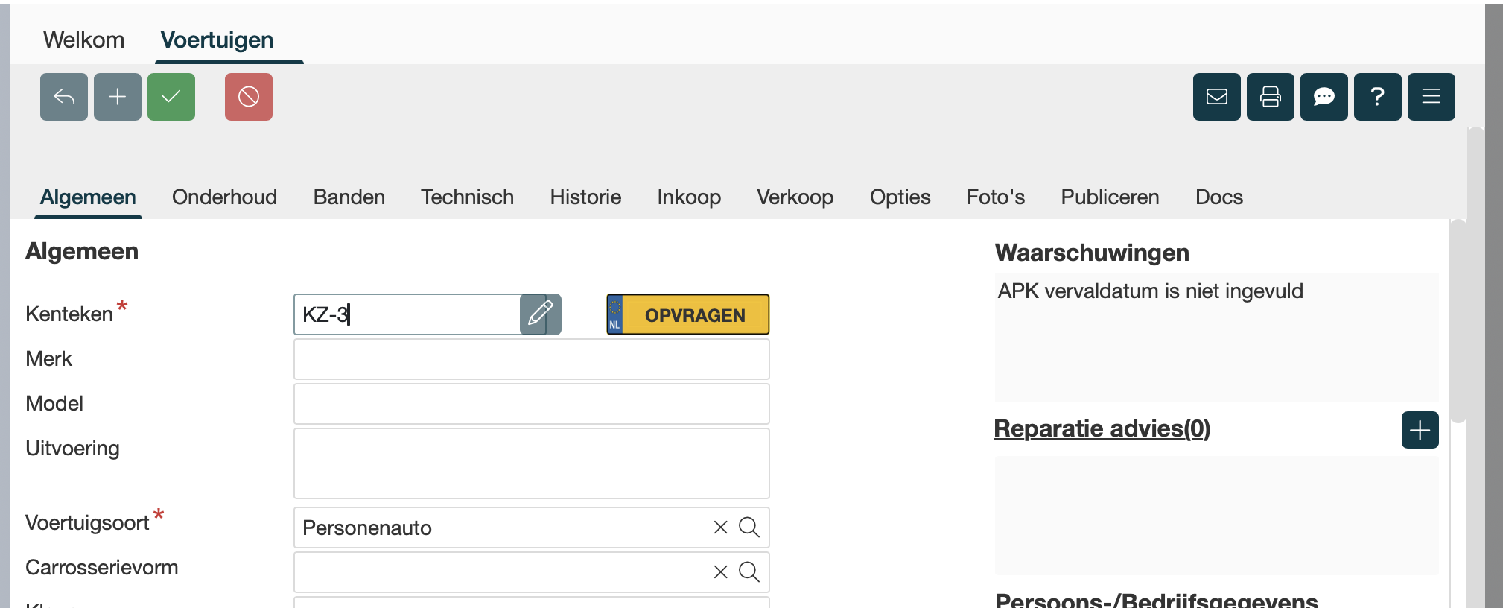This screenshot has width=1503, height=608.
Task: Click the back arrow toolbar button
Action: [64, 97]
